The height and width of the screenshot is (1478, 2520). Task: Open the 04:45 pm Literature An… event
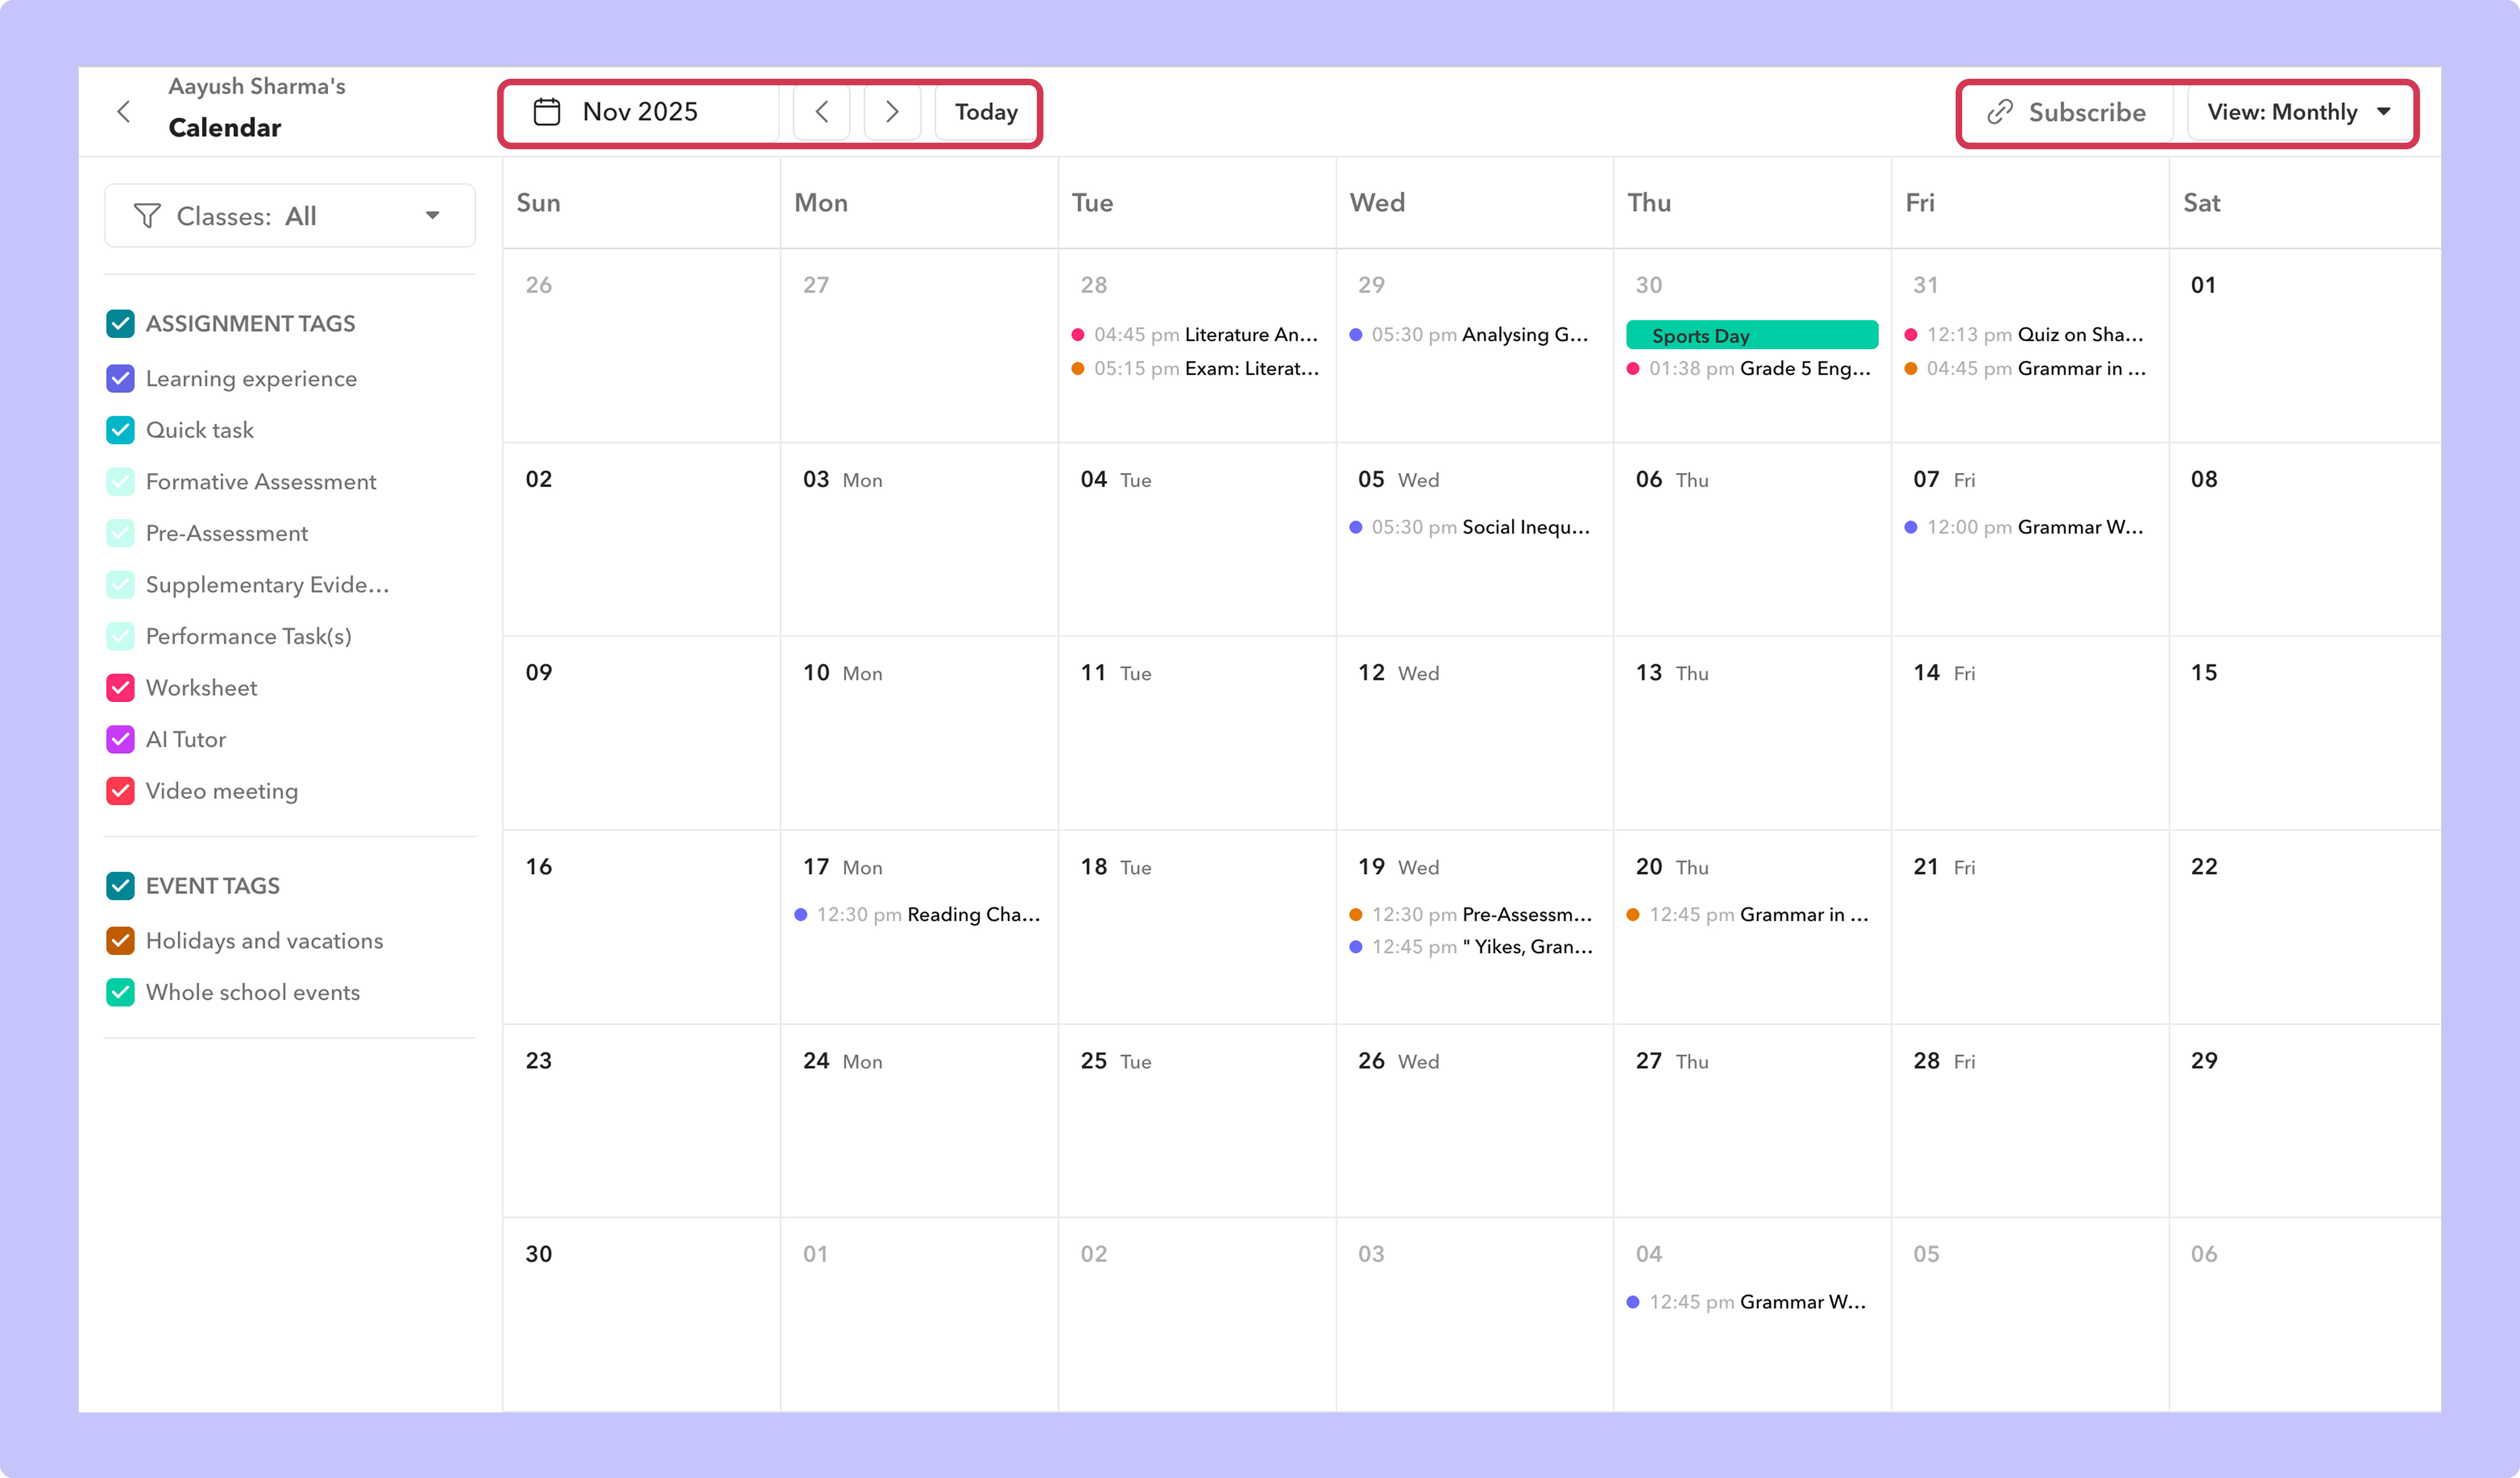pos(1195,335)
